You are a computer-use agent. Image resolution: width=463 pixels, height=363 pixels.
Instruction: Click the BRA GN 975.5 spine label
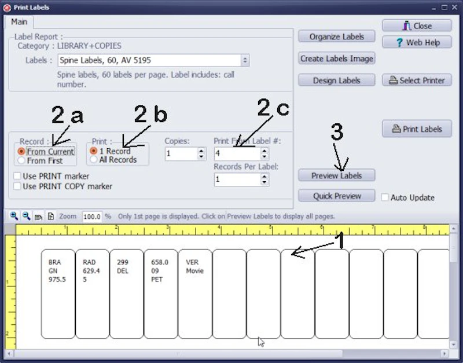click(58, 294)
